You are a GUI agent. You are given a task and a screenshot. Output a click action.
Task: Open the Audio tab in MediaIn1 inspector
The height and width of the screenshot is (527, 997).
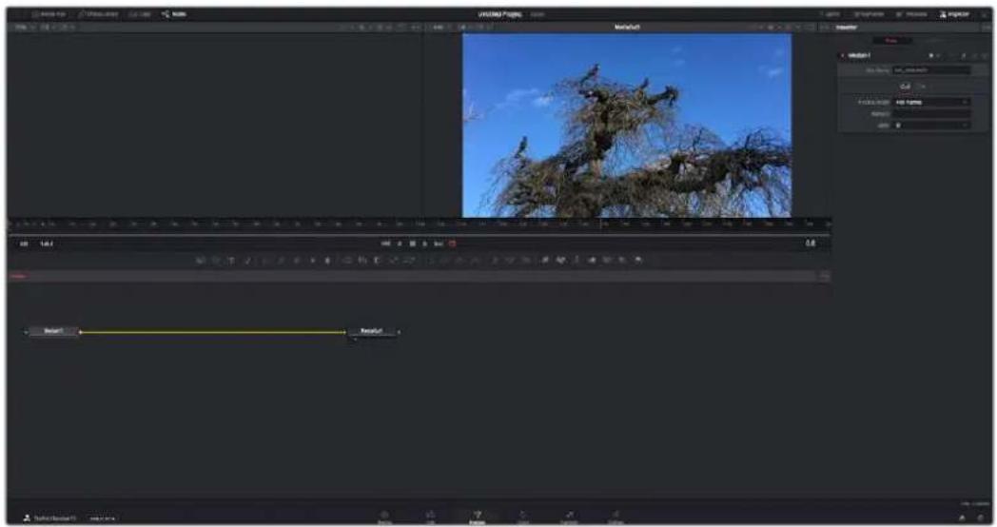coord(922,86)
